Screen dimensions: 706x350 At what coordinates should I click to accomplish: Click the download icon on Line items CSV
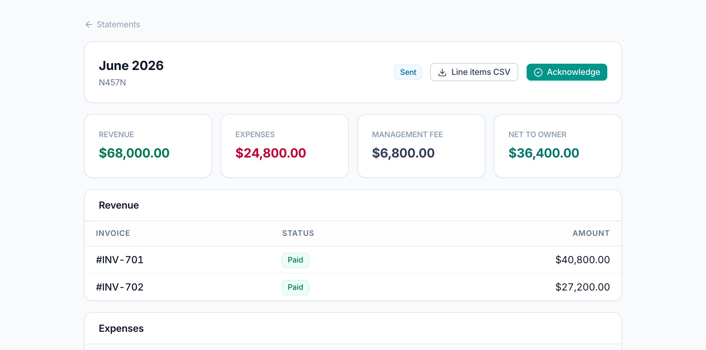point(442,72)
